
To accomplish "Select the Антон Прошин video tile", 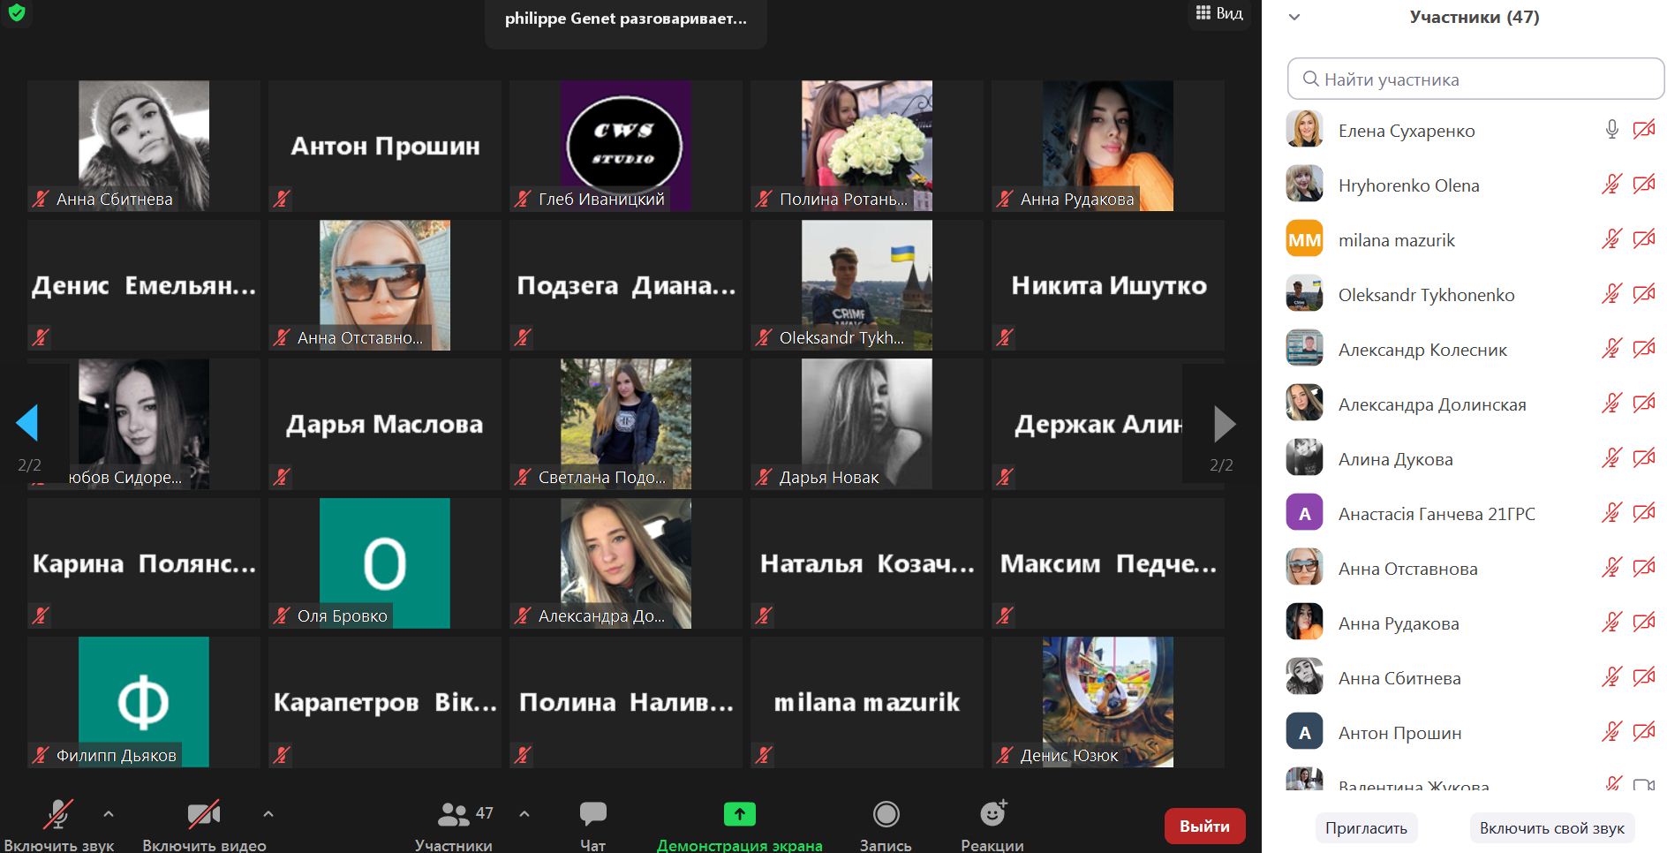I will point(385,146).
